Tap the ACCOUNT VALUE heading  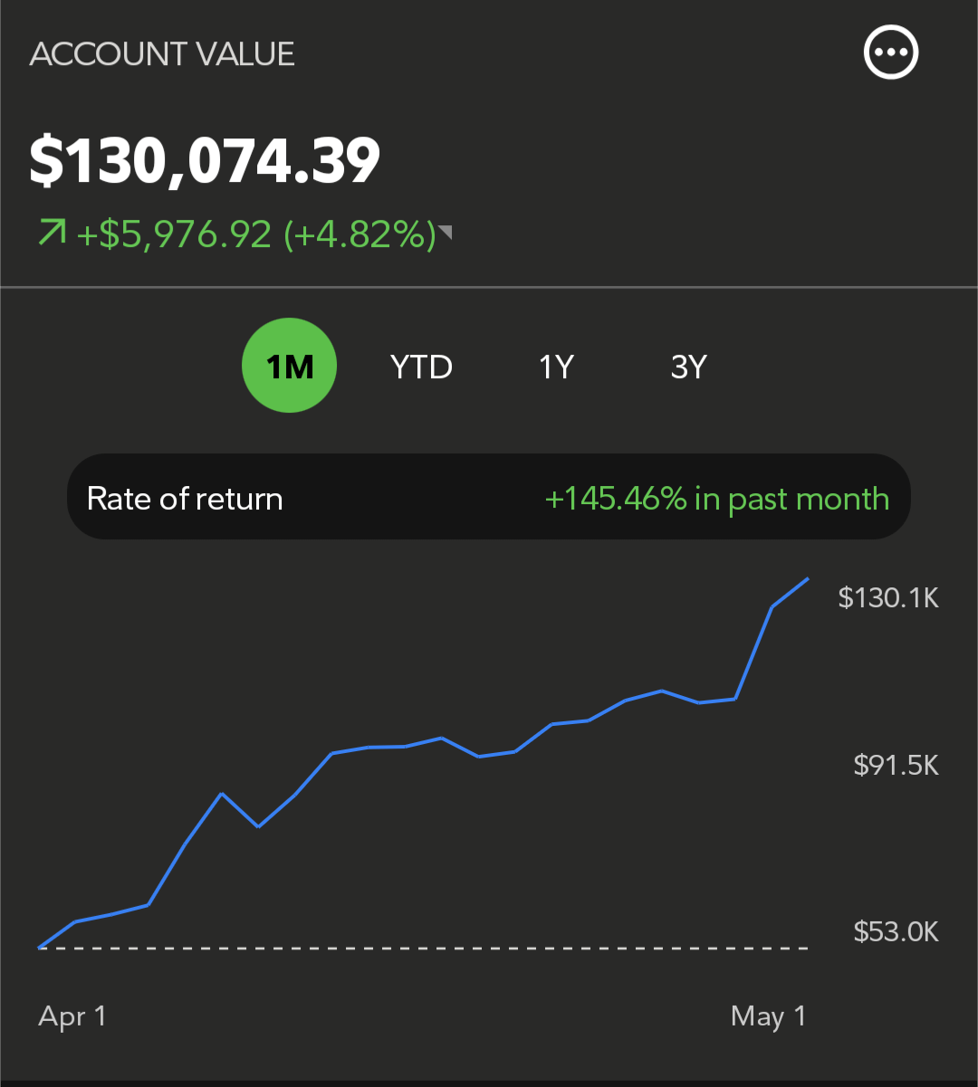163,54
